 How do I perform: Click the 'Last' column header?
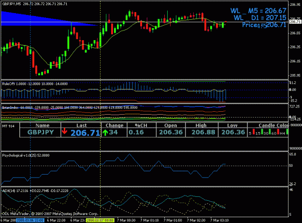click(x=82, y=125)
